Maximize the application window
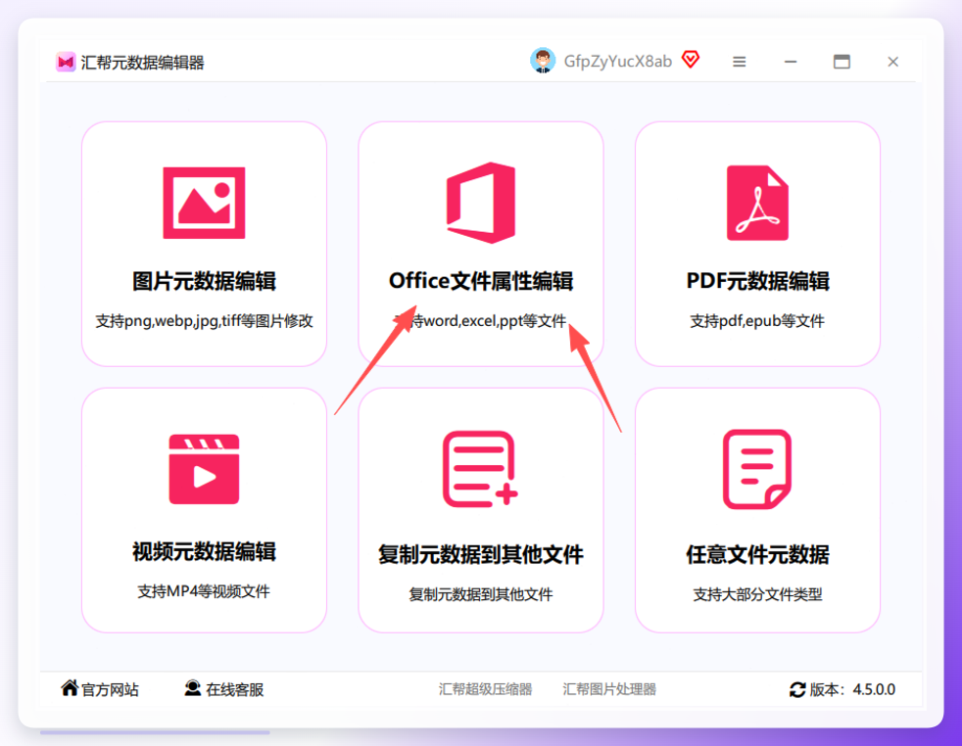The height and width of the screenshot is (746, 962). click(x=842, y=62)
